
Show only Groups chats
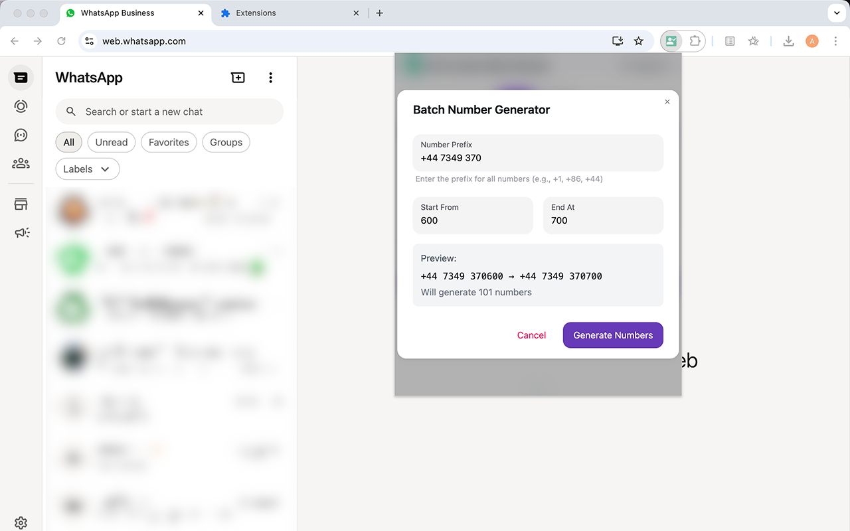[x=226, y=142]
